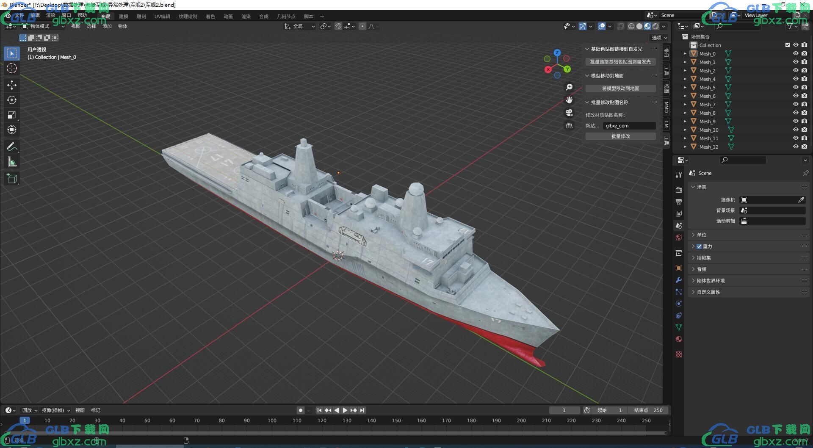This screenshot has height=448, width=813.
Task: Disable Mesh_6 render camera icon
Action: [804, 96]
